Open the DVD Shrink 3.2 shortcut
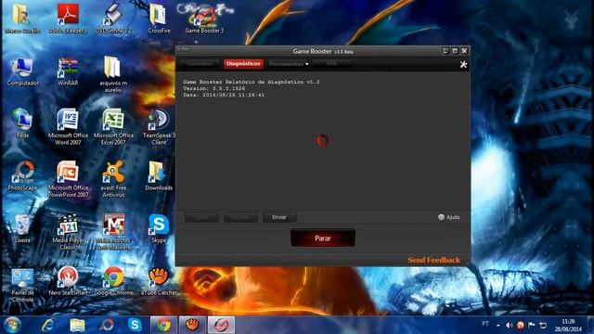594x334 pixels. (x=113, y=19)
